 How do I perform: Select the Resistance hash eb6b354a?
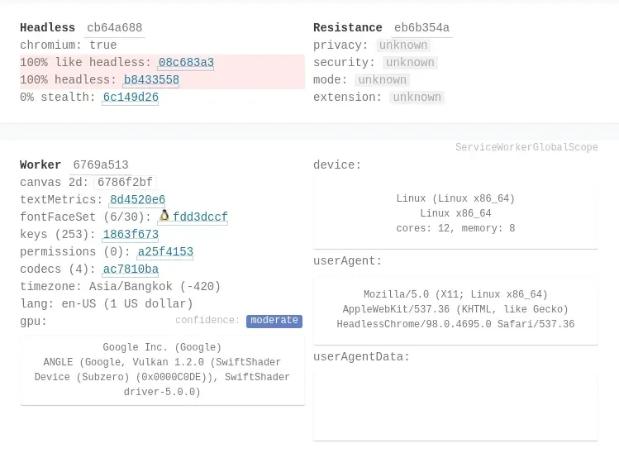[421, 28]
